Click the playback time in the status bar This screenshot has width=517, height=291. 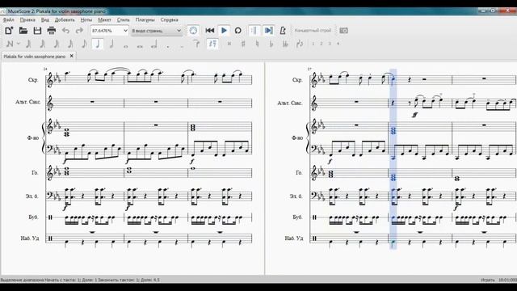tap(507, 280)
